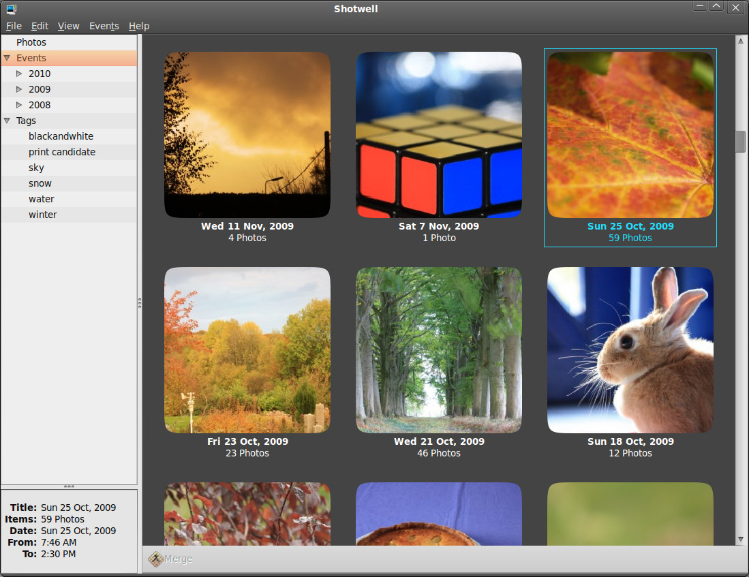Viewport: 749px width, 577px height.
Task: Select the rabbit event thumbnail
Action: pyautogui.click(x=630, y=350)
